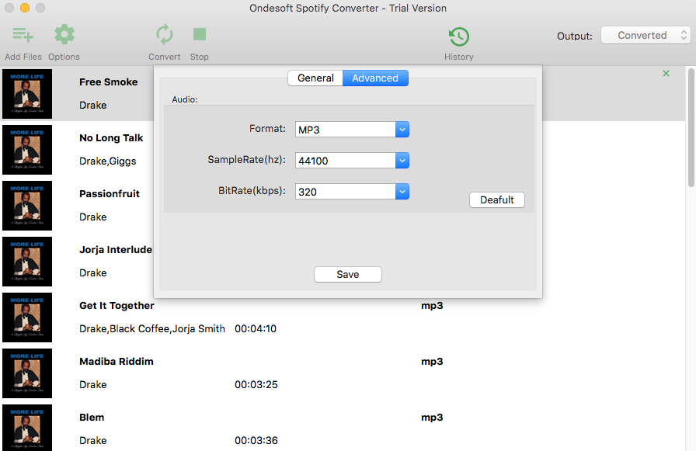Expand the Format dropdown arrow
This screenshot has width=696, height=451.
click(x=402, y=130)
